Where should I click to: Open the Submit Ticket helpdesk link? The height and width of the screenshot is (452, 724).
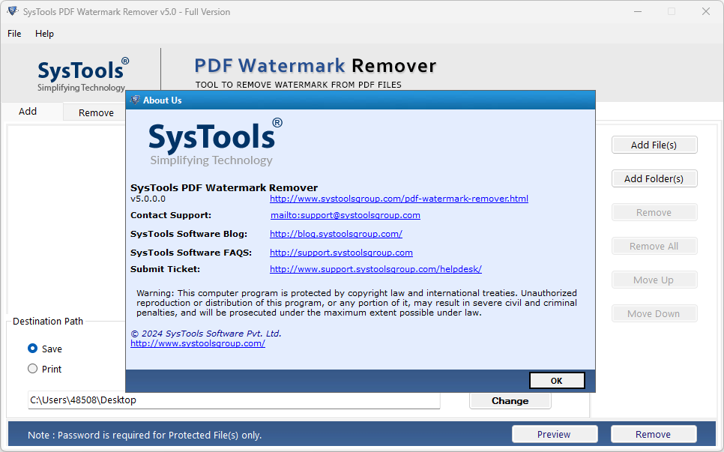click(375, 268)
